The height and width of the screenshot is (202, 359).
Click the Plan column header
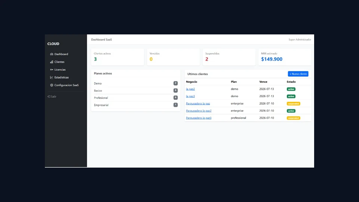point(234,82)
